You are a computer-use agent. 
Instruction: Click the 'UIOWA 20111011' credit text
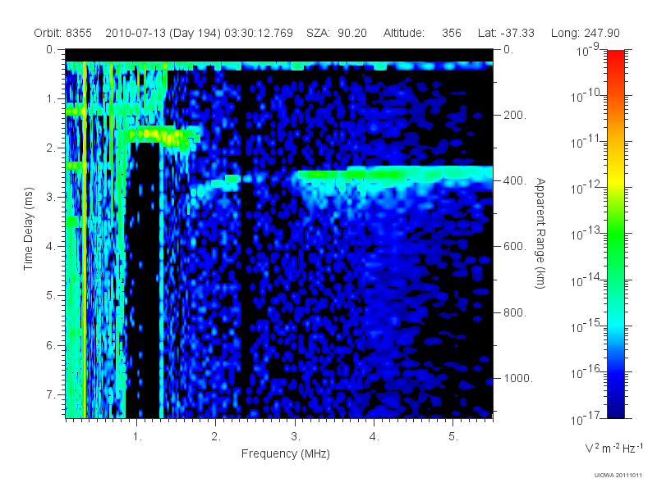click(x=618, y=475)
